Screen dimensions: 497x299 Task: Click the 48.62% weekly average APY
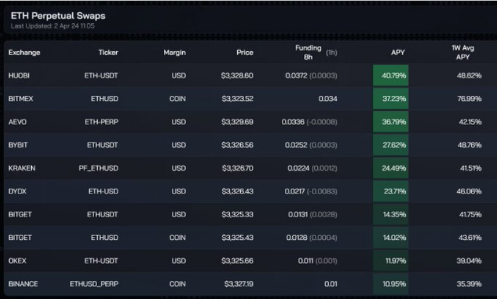coord(469,76)
